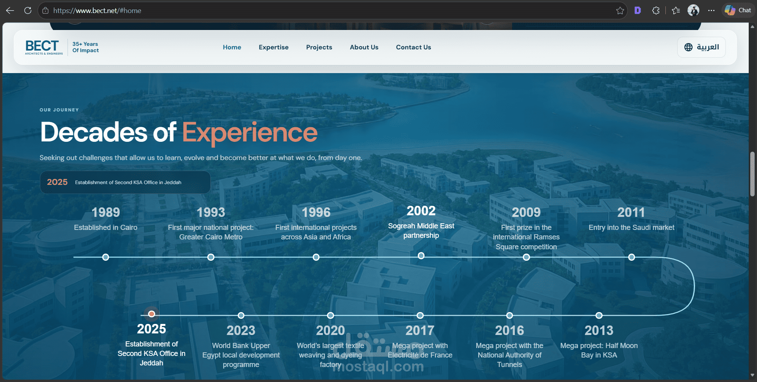Select the orange 2025 timeline marker dot

coord(152,314)
